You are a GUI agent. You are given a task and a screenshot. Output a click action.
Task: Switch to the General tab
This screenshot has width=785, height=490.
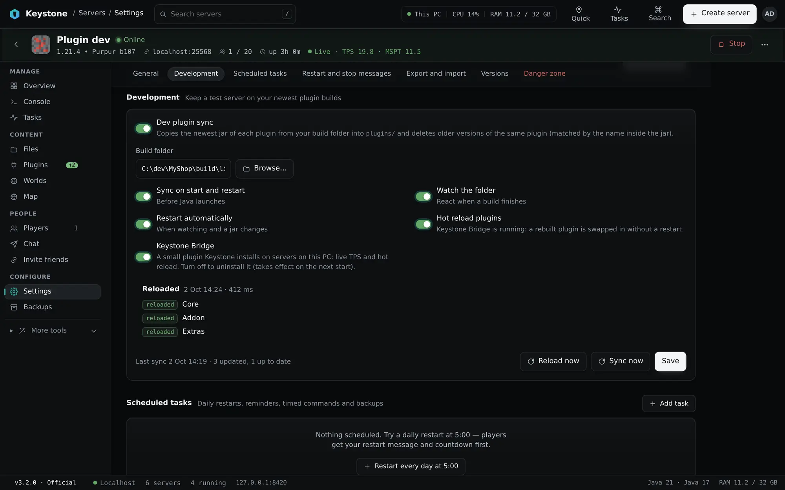(x=146, y=74)
